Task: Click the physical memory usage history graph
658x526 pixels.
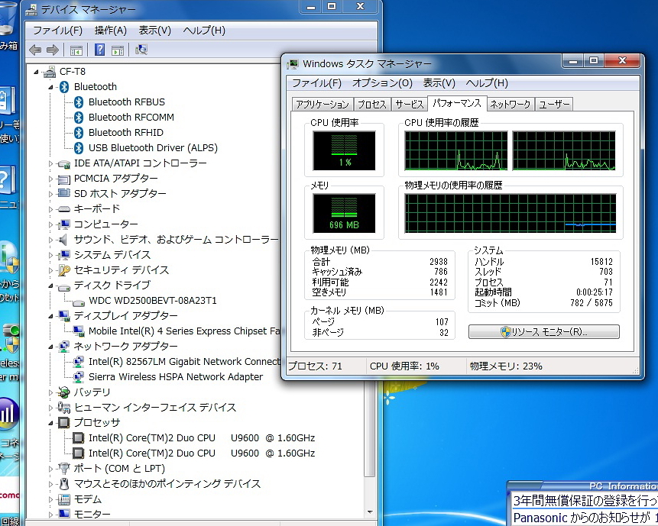Action: click(511, 213)
